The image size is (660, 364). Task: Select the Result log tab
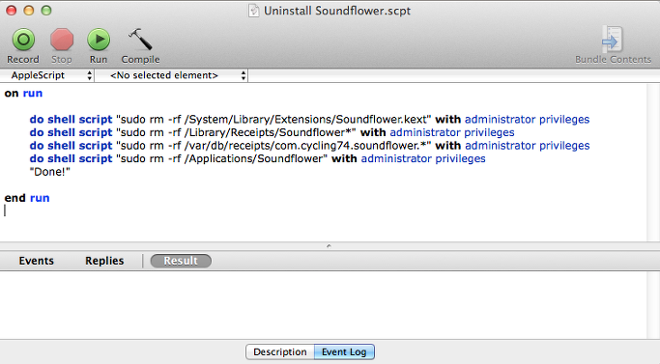181,261
